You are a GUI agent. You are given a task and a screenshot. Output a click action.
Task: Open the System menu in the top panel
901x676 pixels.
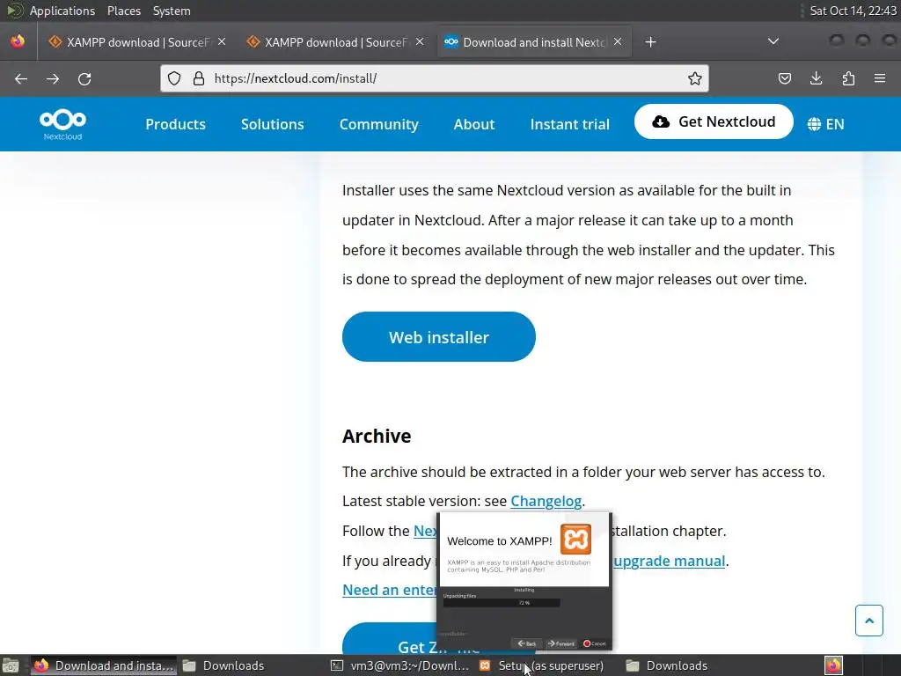pyautogui.click(x=172, y=11)
